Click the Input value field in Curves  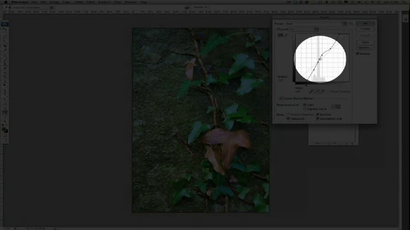tap(298, 92)
